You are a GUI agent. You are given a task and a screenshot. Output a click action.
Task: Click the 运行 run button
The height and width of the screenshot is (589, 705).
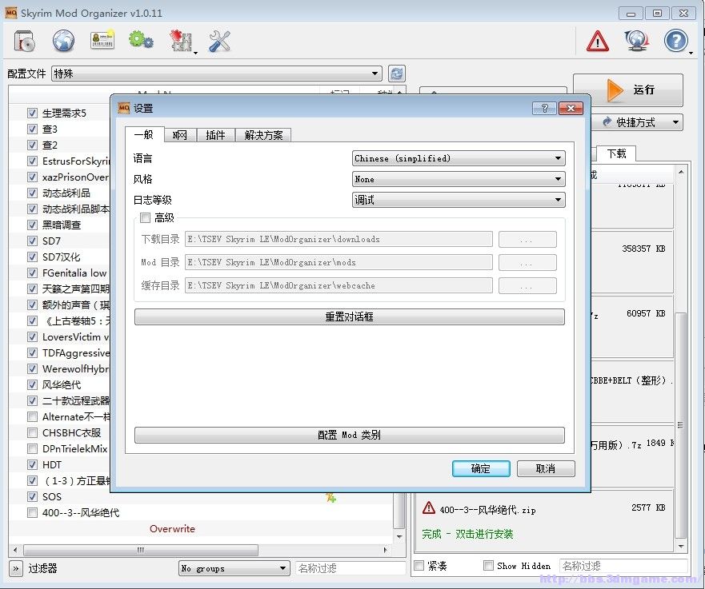628,90
